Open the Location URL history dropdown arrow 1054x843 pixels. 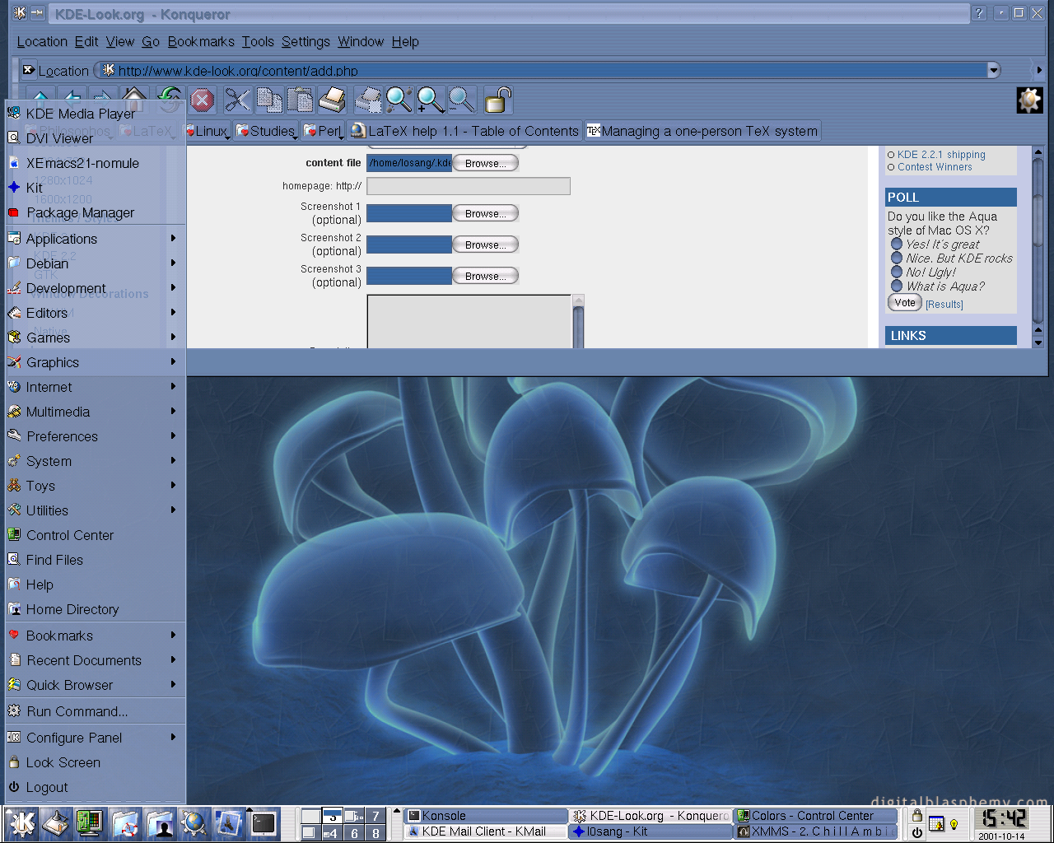(x=994, y=70)
